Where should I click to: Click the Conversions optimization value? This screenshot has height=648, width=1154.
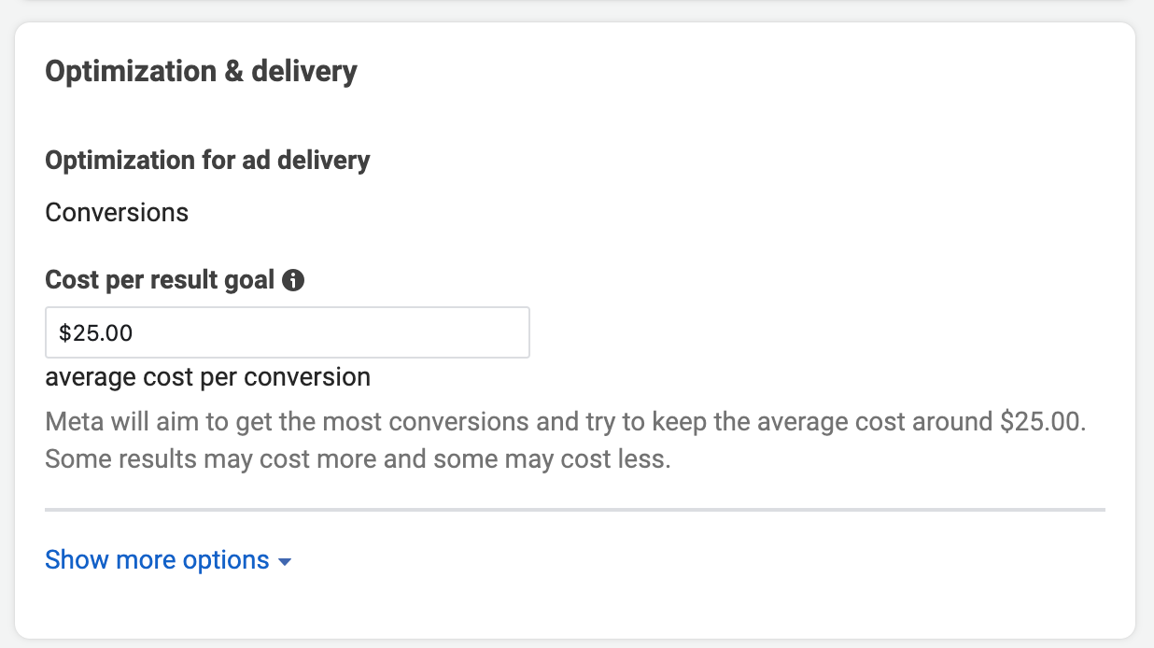pyautogui.click(x=117, y=213)
